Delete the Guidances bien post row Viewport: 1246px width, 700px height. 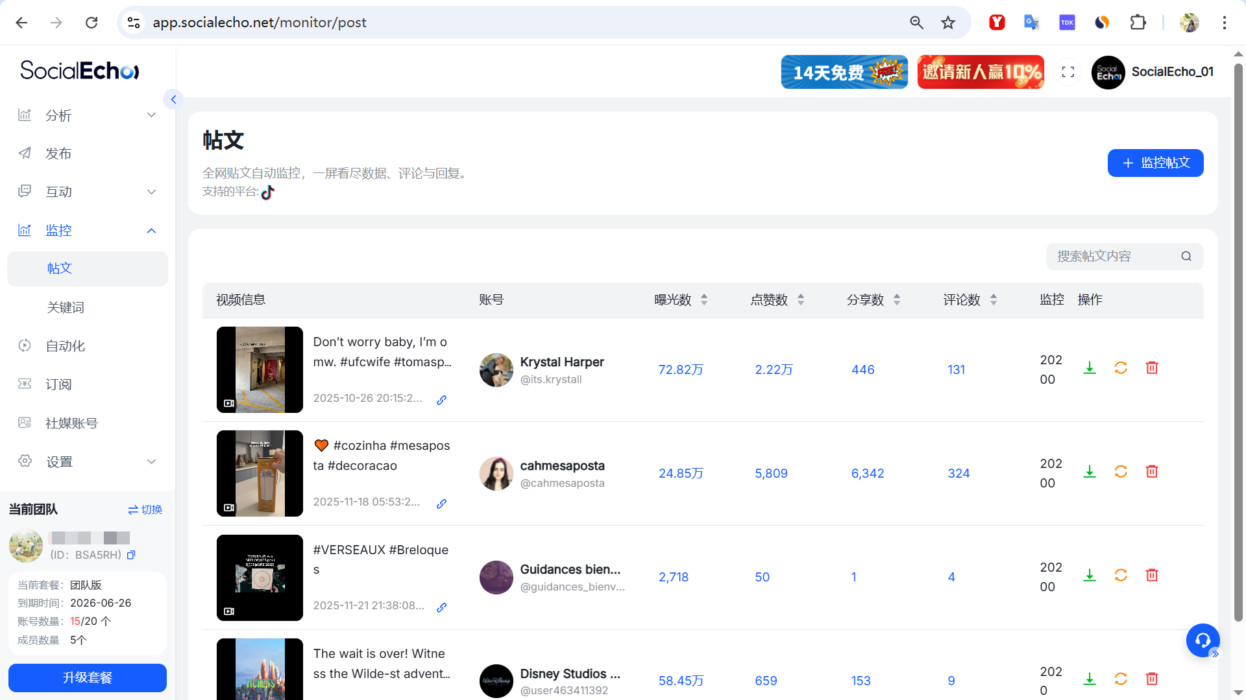(x=1152, y=576)
